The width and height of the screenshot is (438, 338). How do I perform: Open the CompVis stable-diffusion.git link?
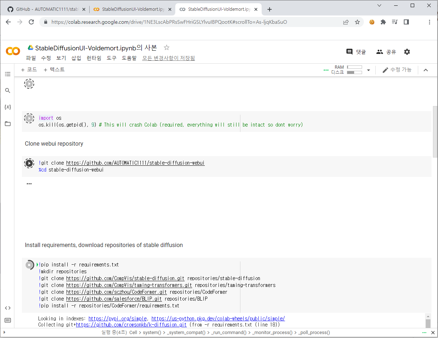(x=125, y=278)
